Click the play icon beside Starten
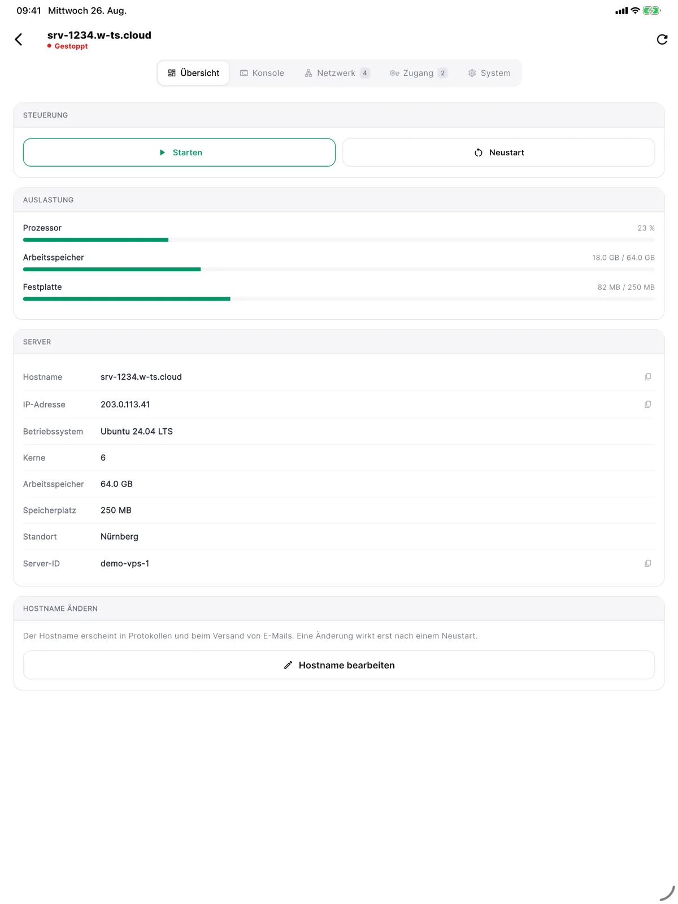Viewport: 678px width, 904px height. point(162,153)
